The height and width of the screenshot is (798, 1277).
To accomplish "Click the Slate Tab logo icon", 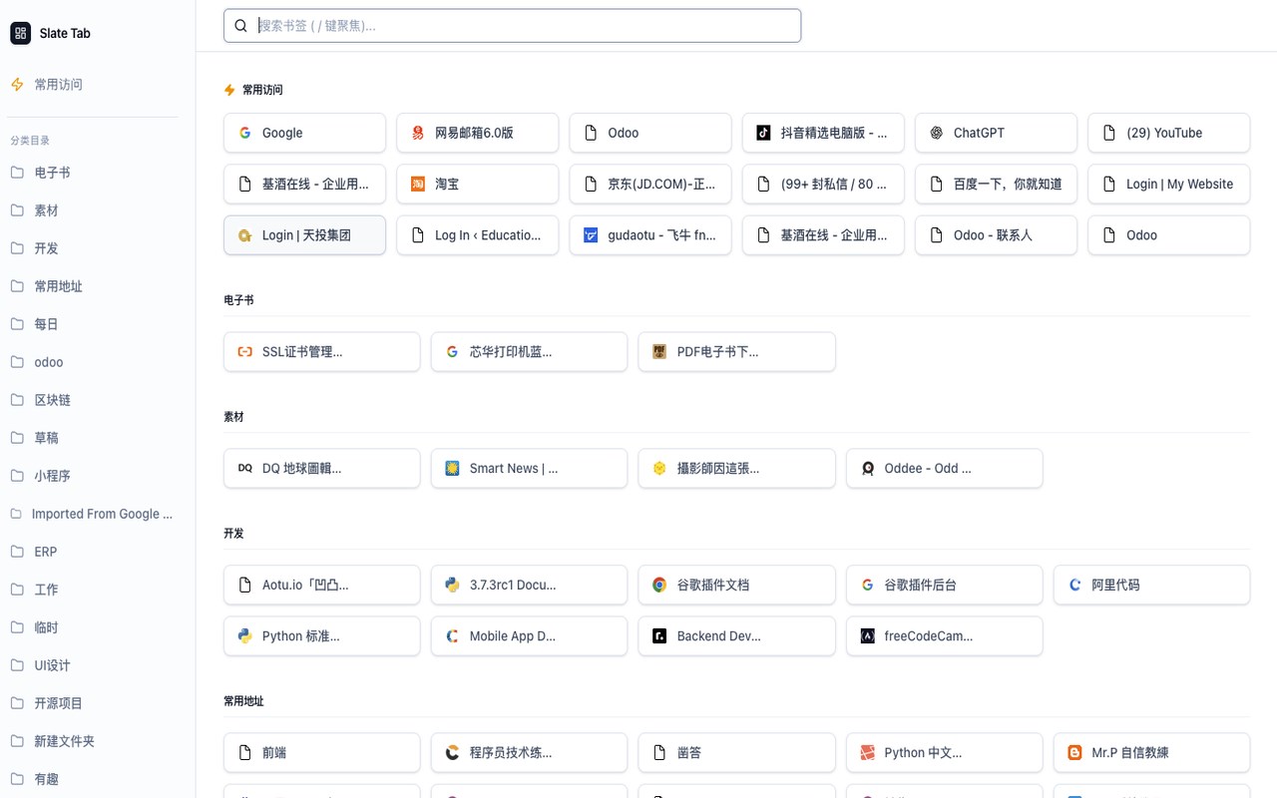I will (x=21, y=33).
